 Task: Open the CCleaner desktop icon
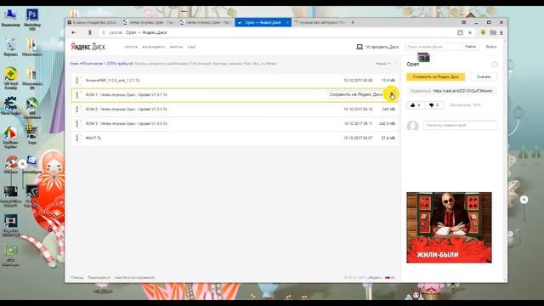pyautogui.click(x=11, y=164)
